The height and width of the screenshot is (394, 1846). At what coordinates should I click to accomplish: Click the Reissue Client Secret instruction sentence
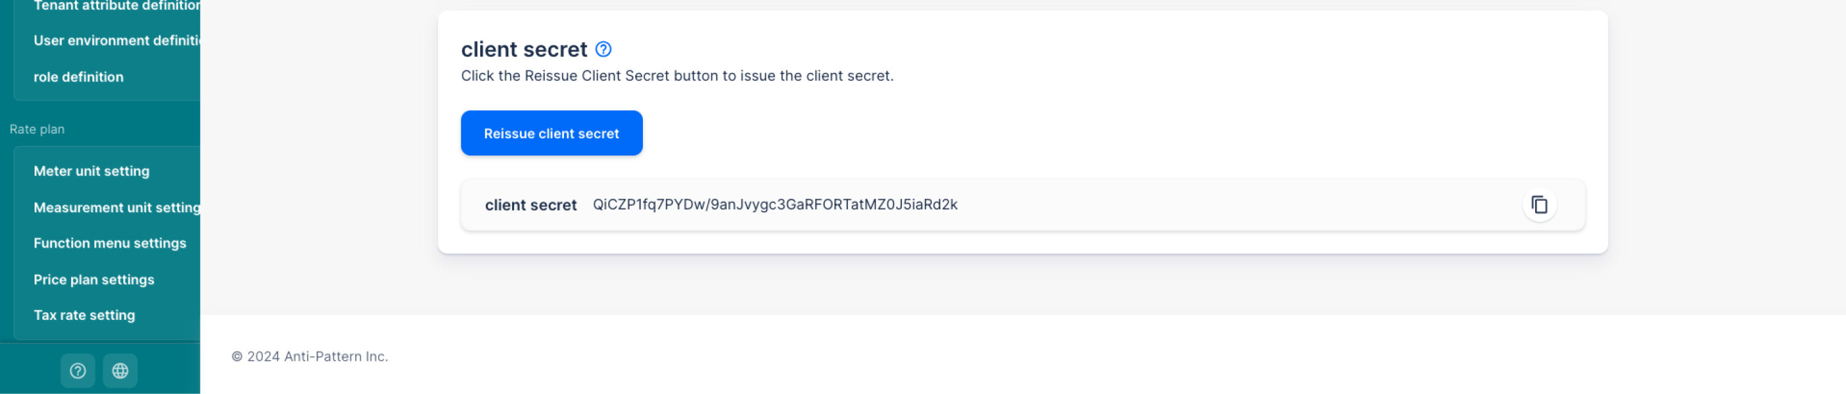click(x=678, y=76)
